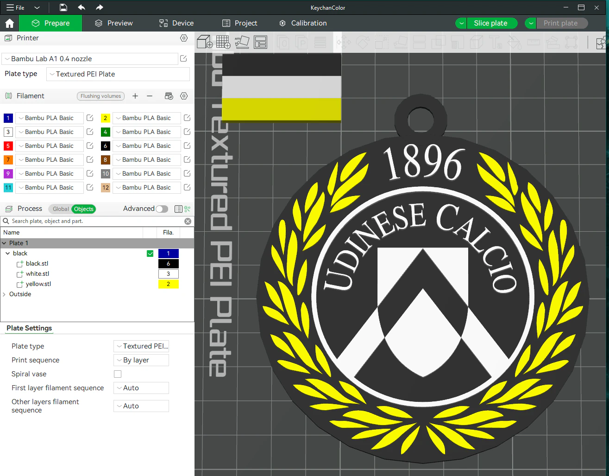The width and height of the screenshot is (609, 476).
Task: Switch Process to Global mode
Action: pos(60,209)
